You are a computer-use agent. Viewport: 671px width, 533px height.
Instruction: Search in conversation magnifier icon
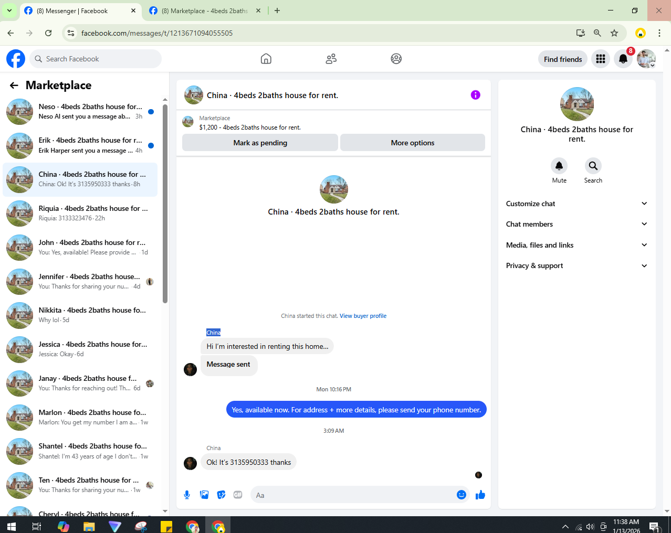pyautogui.click(x=593, y=166)
